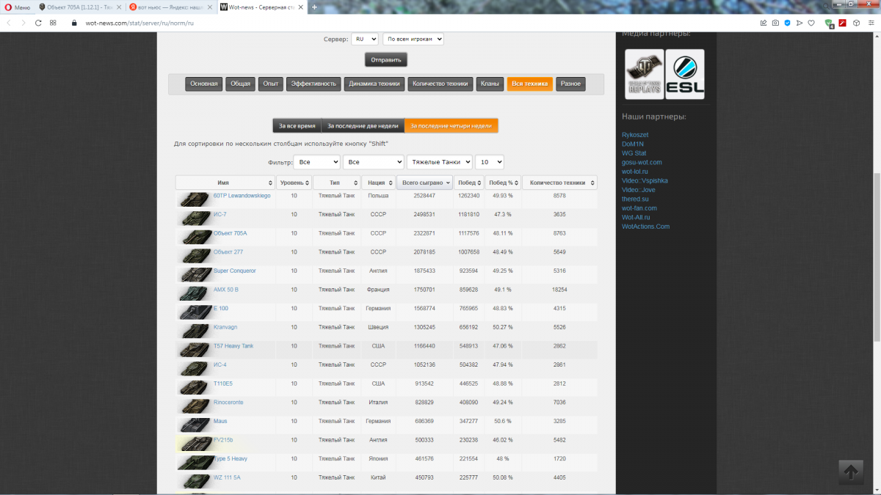Switch to the 'Кланы' tab
Image resolution: width=881 pixels, height=495 pixels.
coord(490,84)
